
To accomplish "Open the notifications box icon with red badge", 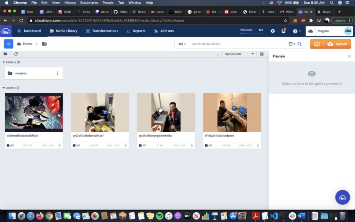I will click(x=284, y=30).
